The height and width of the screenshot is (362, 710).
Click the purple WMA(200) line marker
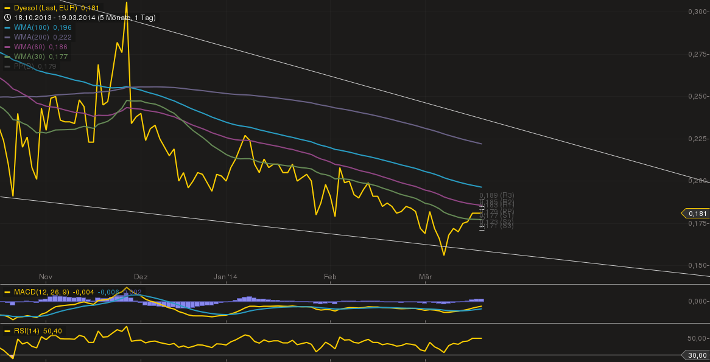pos(7,37)
